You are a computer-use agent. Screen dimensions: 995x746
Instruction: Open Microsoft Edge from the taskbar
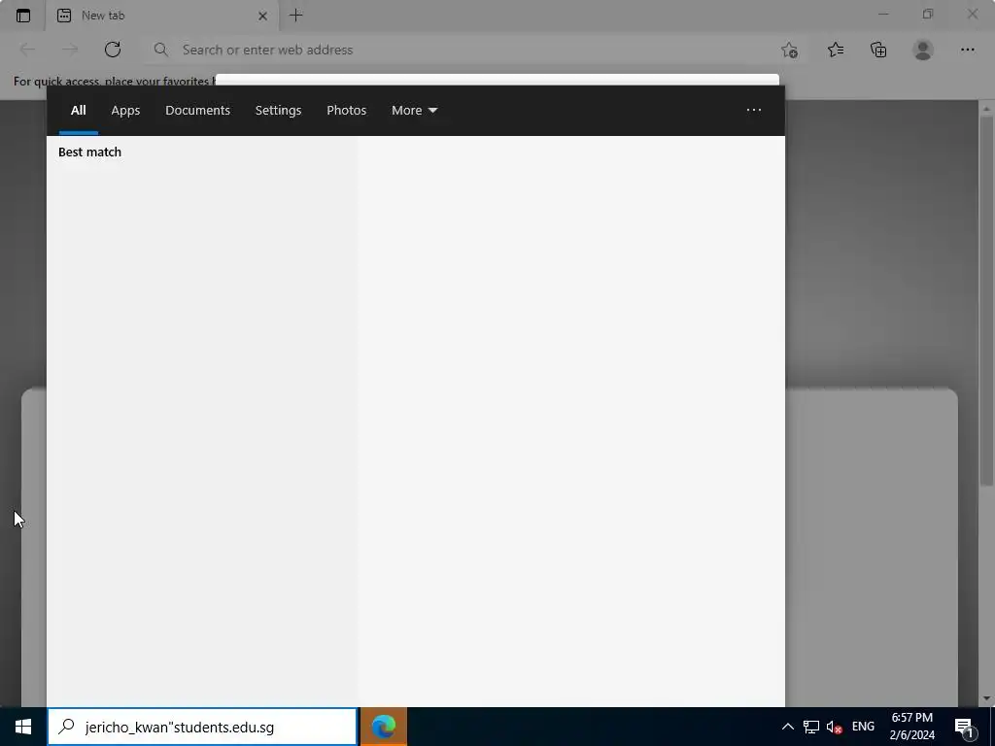pos(383,727)
